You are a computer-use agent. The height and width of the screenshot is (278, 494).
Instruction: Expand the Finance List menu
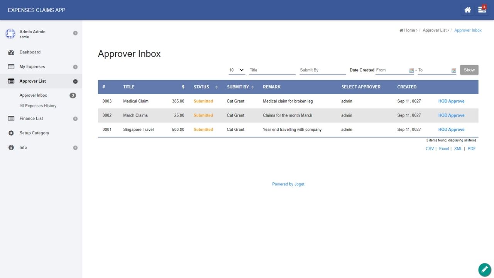(x=75, y=119)
